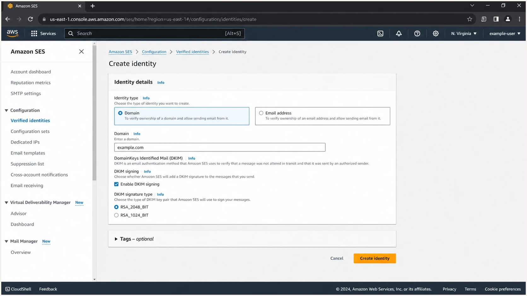This screenshot has width=527, height=296.
Task: Open the Privacy link in footer
Action: click(449, 289)
